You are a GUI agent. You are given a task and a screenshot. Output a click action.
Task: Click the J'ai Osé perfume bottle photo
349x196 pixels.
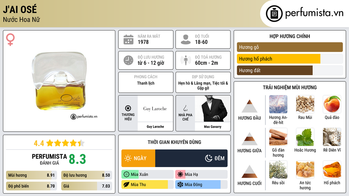[x=59, y=81]
